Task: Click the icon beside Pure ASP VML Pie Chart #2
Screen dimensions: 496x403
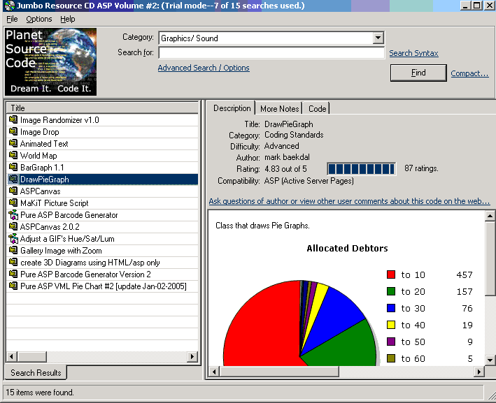Action: point(13,286)
